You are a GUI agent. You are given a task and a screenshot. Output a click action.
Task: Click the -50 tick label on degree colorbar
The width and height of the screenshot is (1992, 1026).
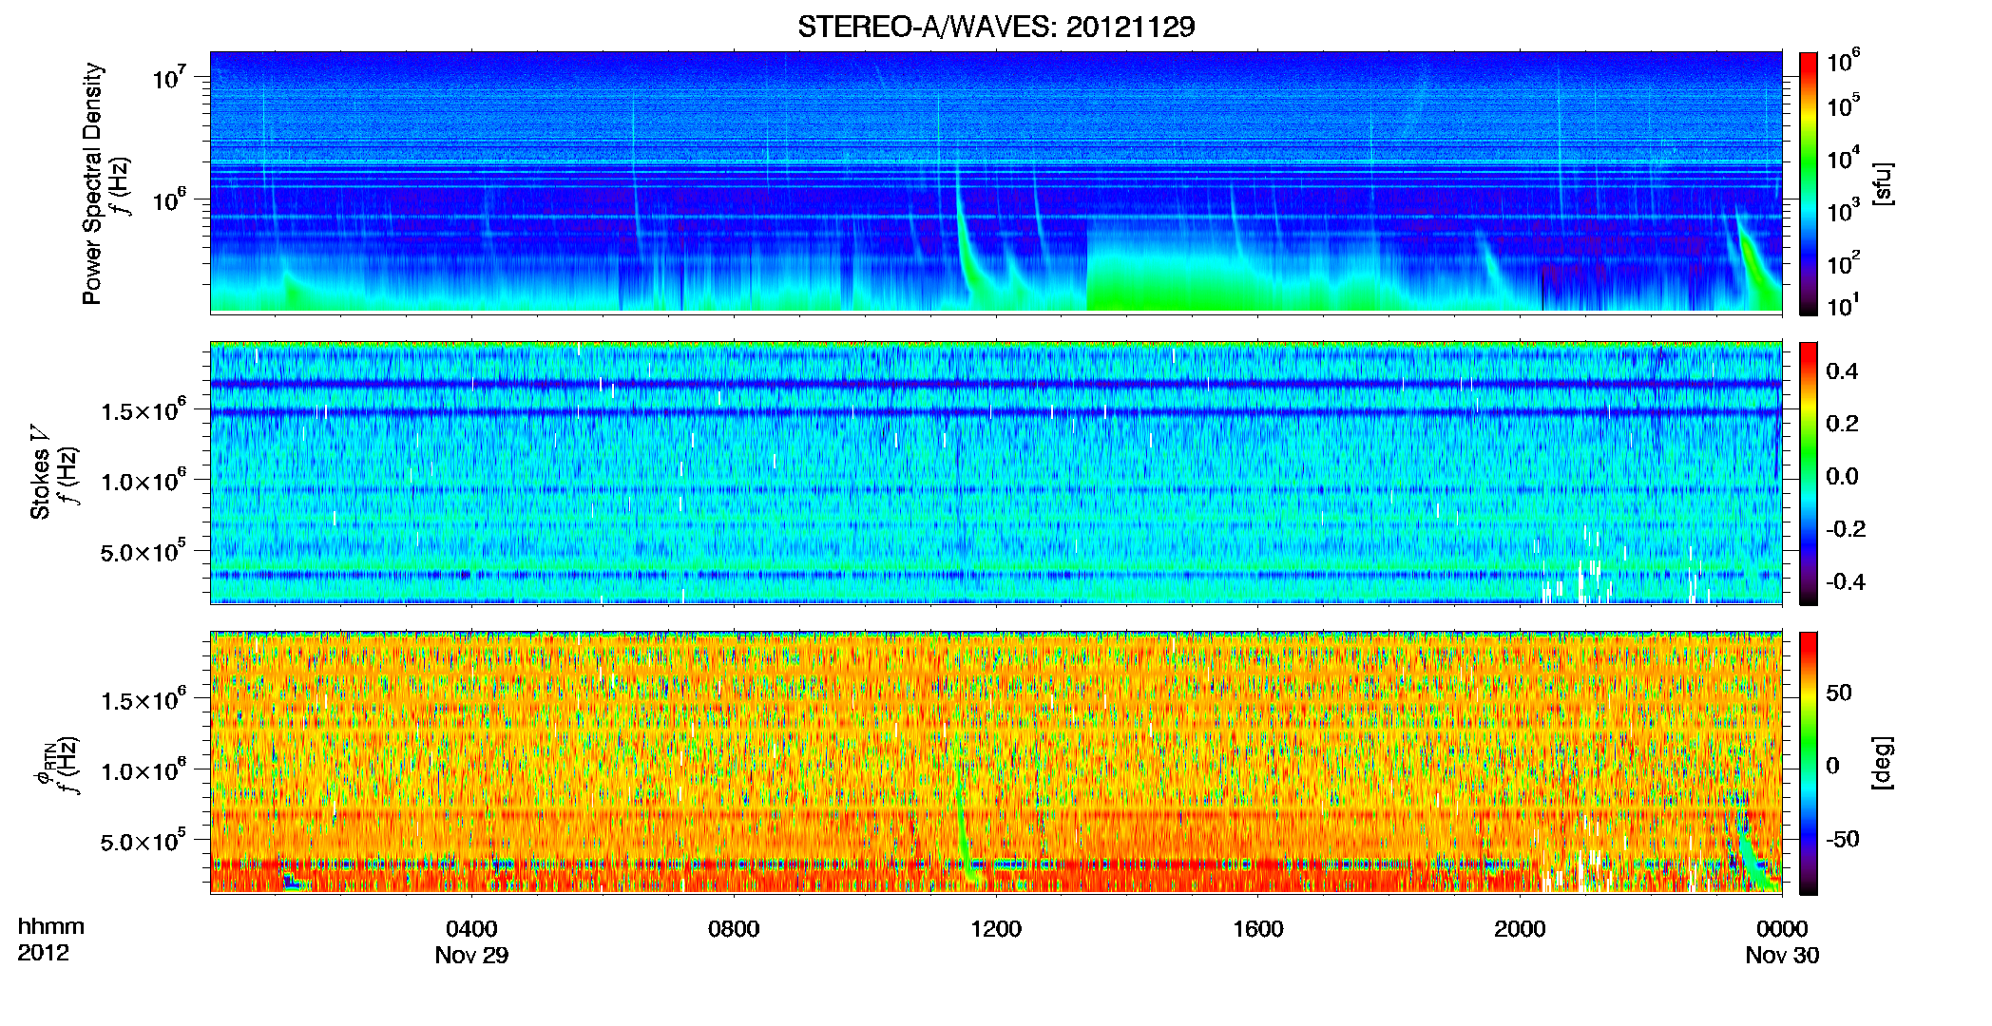(1842, 839)
